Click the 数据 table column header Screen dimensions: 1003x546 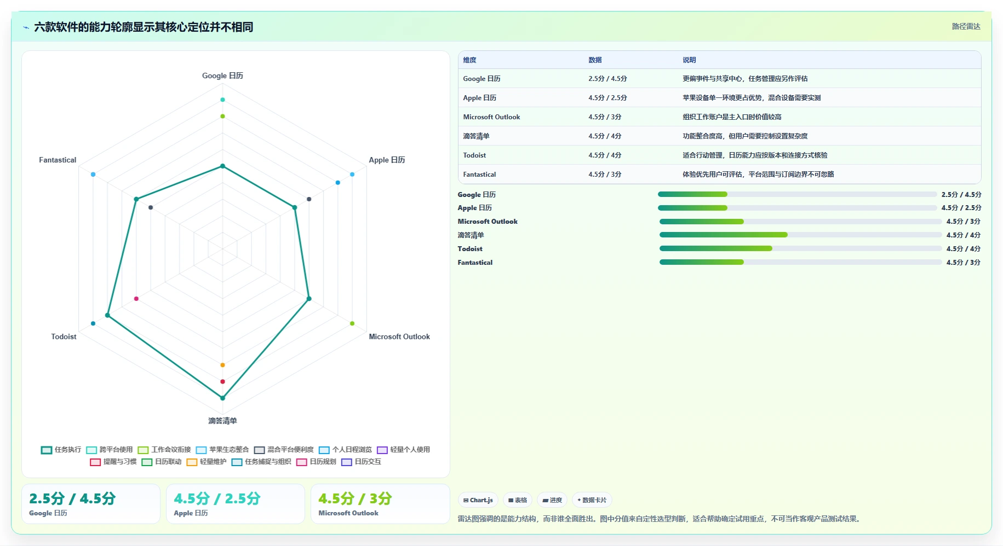tap(595, 60)
